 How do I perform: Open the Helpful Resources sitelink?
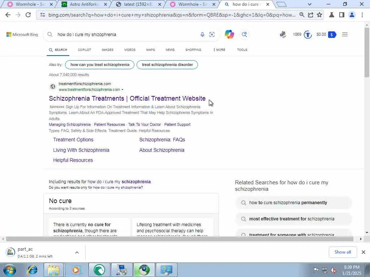click(x=73, y=161)
